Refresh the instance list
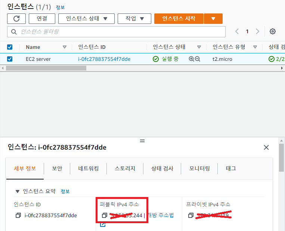Image resolution: width=285 pixels, height=231 pixels. [16, 19]
